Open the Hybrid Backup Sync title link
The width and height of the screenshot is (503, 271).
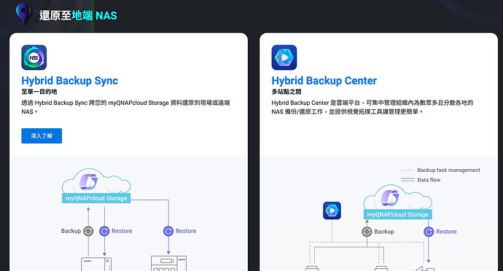coord(69,80)
